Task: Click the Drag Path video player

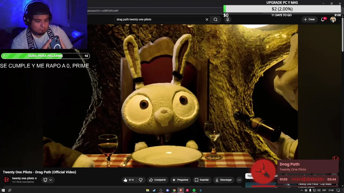Action: (170, 96)
